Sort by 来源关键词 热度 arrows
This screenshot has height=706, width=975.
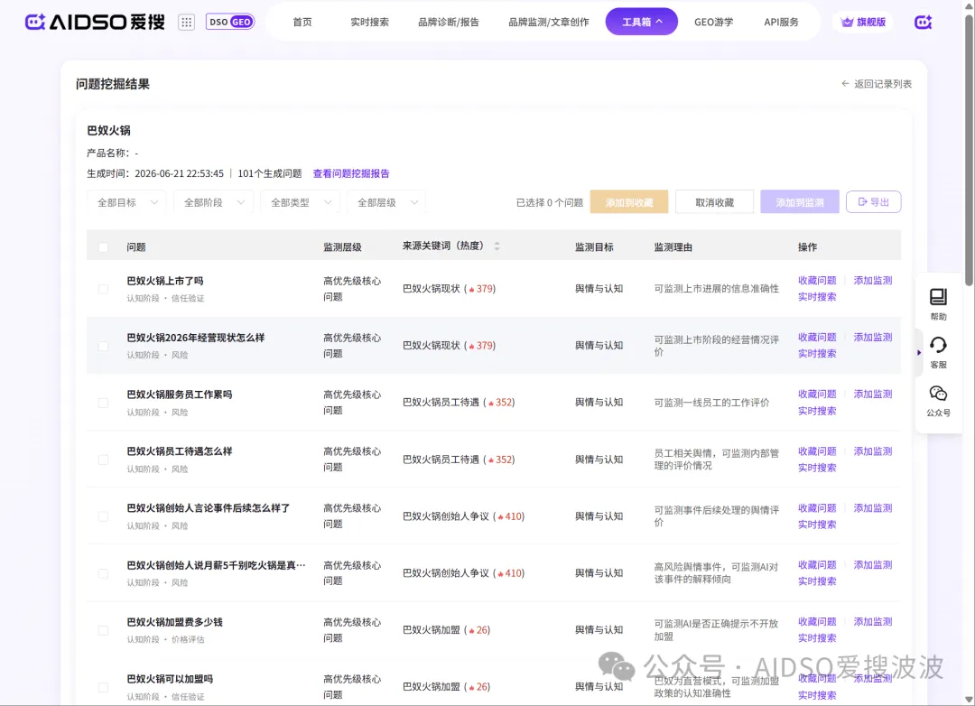click(x=497, y=246)
